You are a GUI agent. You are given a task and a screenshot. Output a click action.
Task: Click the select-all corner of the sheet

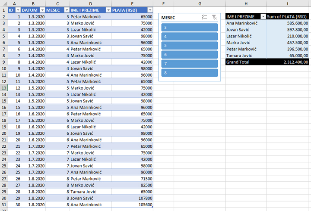click(x=3, y=3)
